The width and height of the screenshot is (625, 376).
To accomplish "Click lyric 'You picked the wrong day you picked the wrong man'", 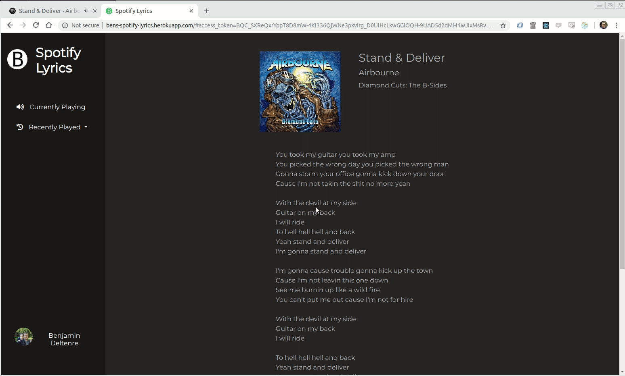I will click(x=362, y=164).
